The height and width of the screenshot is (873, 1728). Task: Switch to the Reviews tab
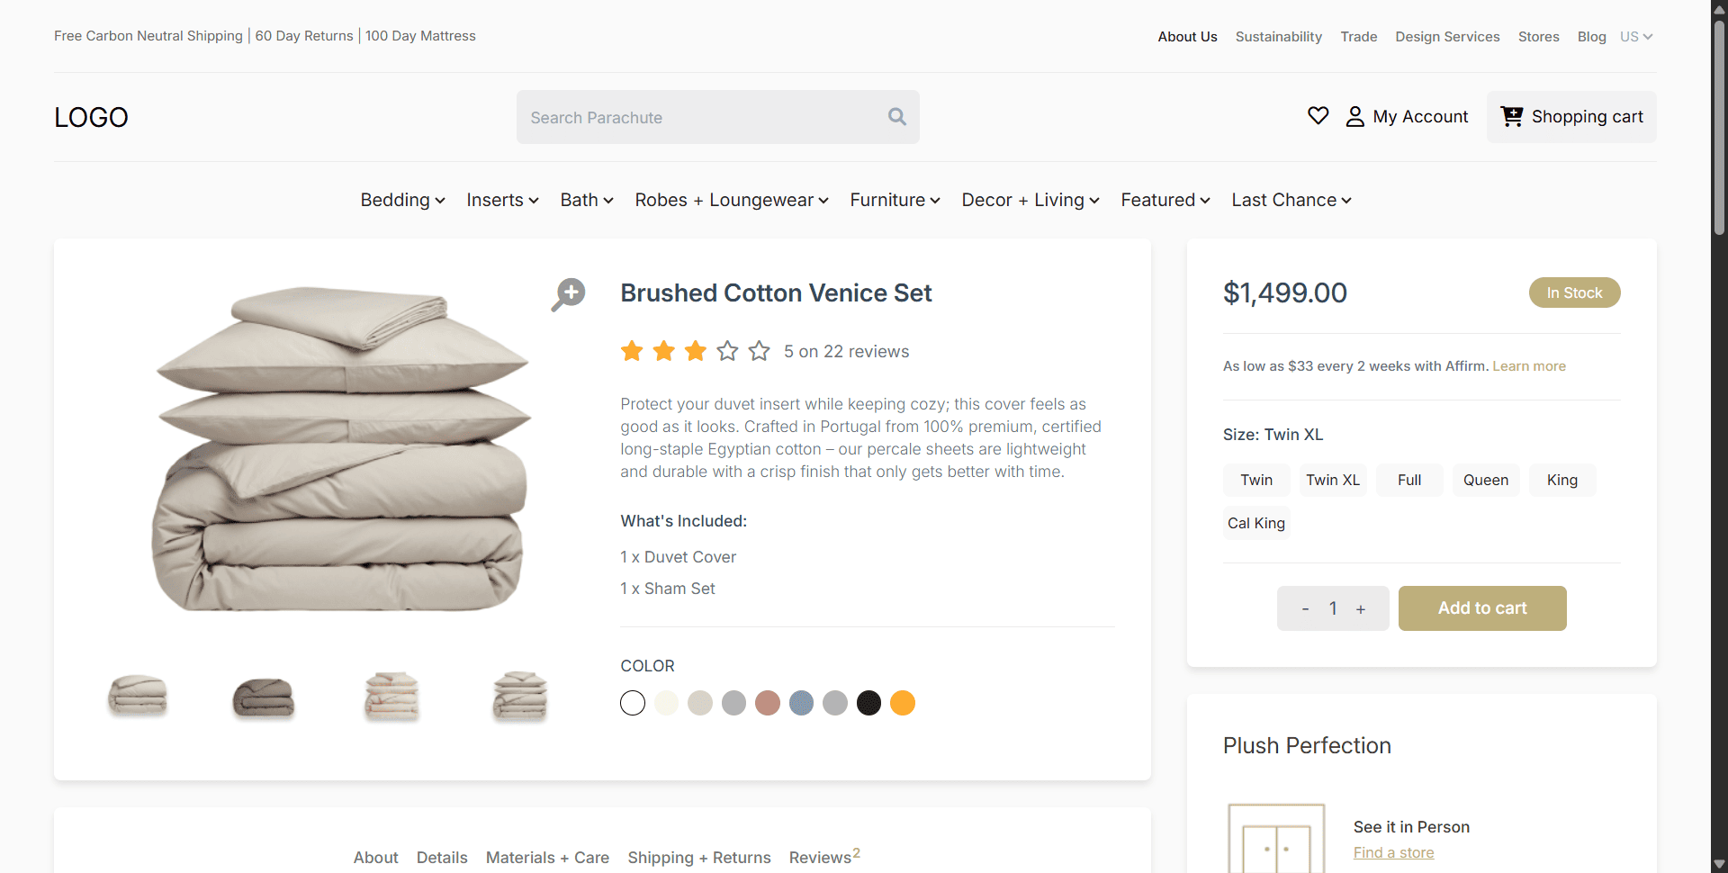click(x=820, y=858)
